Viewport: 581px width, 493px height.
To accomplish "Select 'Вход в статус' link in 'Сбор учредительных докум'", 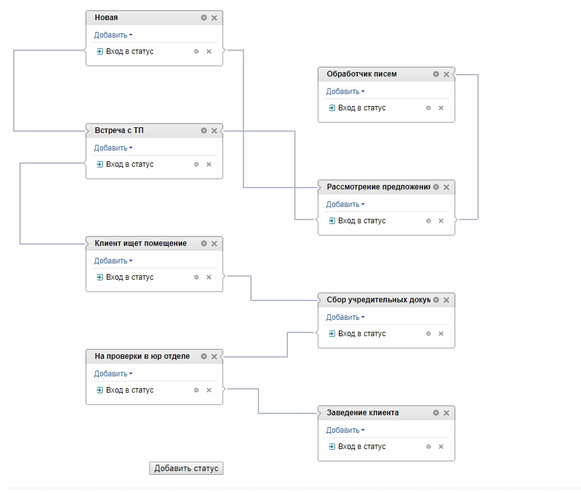I will tap(361, 334).
